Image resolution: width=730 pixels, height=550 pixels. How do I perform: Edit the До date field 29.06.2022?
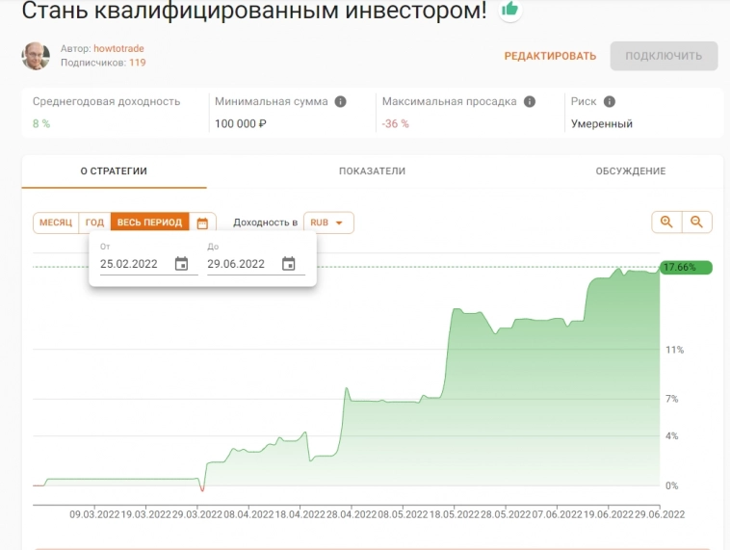pyautogui.click(x=236, y=264)
